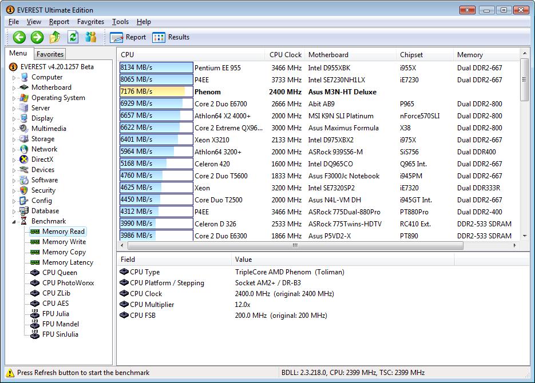Select the Motherboard tree icon

[x=24, y=87]
